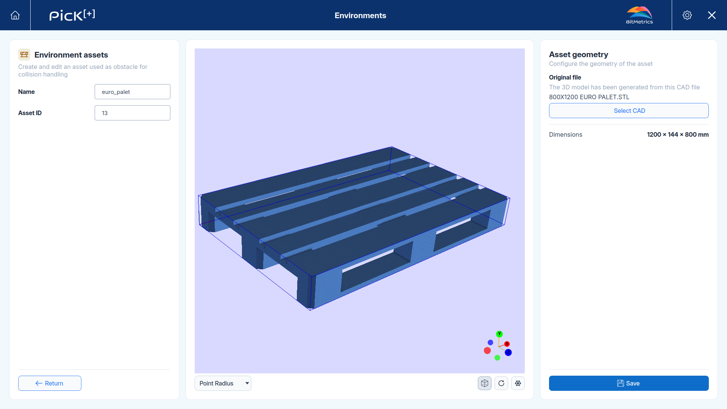Snap view to the Z axis
Viewport: 727px width, 409px height.
508,353
